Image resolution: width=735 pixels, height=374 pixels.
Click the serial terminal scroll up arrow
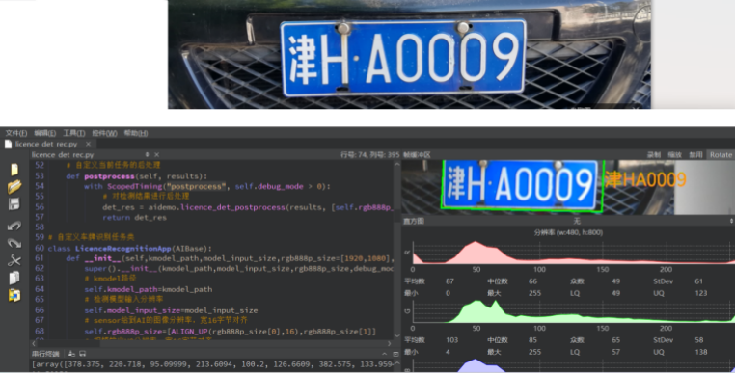[397, 363]
